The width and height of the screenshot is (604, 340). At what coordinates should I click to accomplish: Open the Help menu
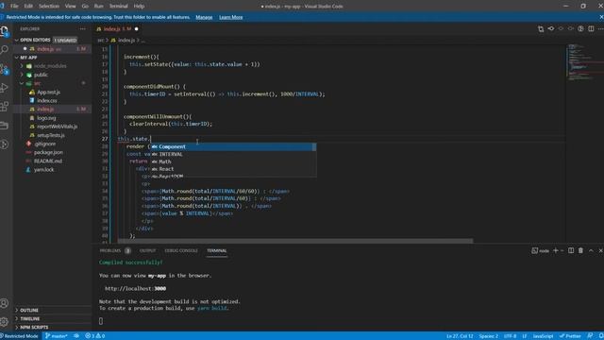coord(139,7)
